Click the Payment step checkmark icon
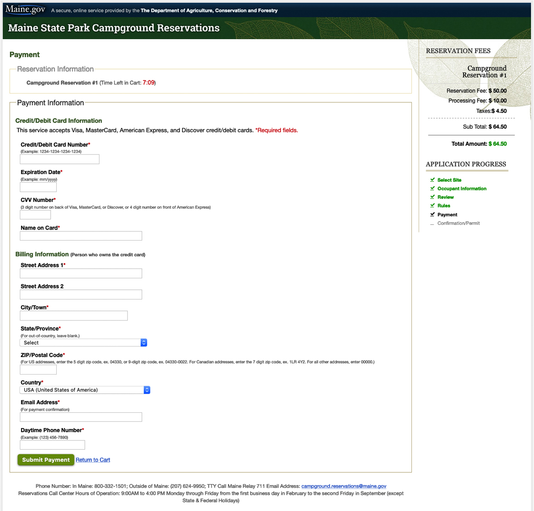Screen dimensions: 534x511 (x=432, y=215)
